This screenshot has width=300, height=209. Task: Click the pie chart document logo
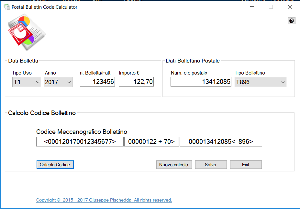(x=27, y=32)
